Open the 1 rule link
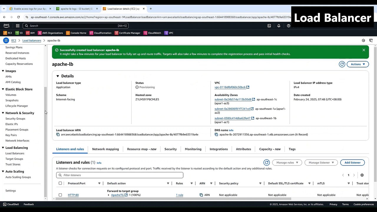 pyautogui.click(x=180, y=195)
